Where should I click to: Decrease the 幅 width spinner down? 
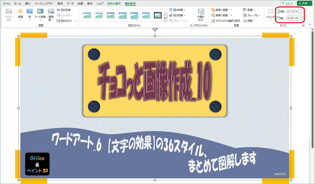point(302,19)
